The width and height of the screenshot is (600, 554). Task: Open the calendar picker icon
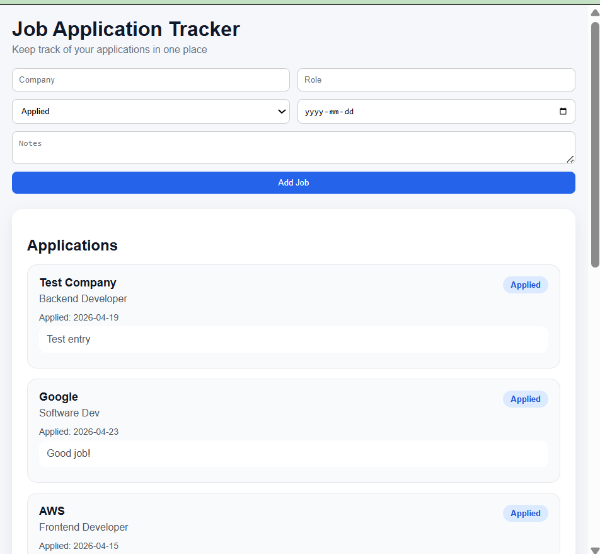[x=563, y=111]
